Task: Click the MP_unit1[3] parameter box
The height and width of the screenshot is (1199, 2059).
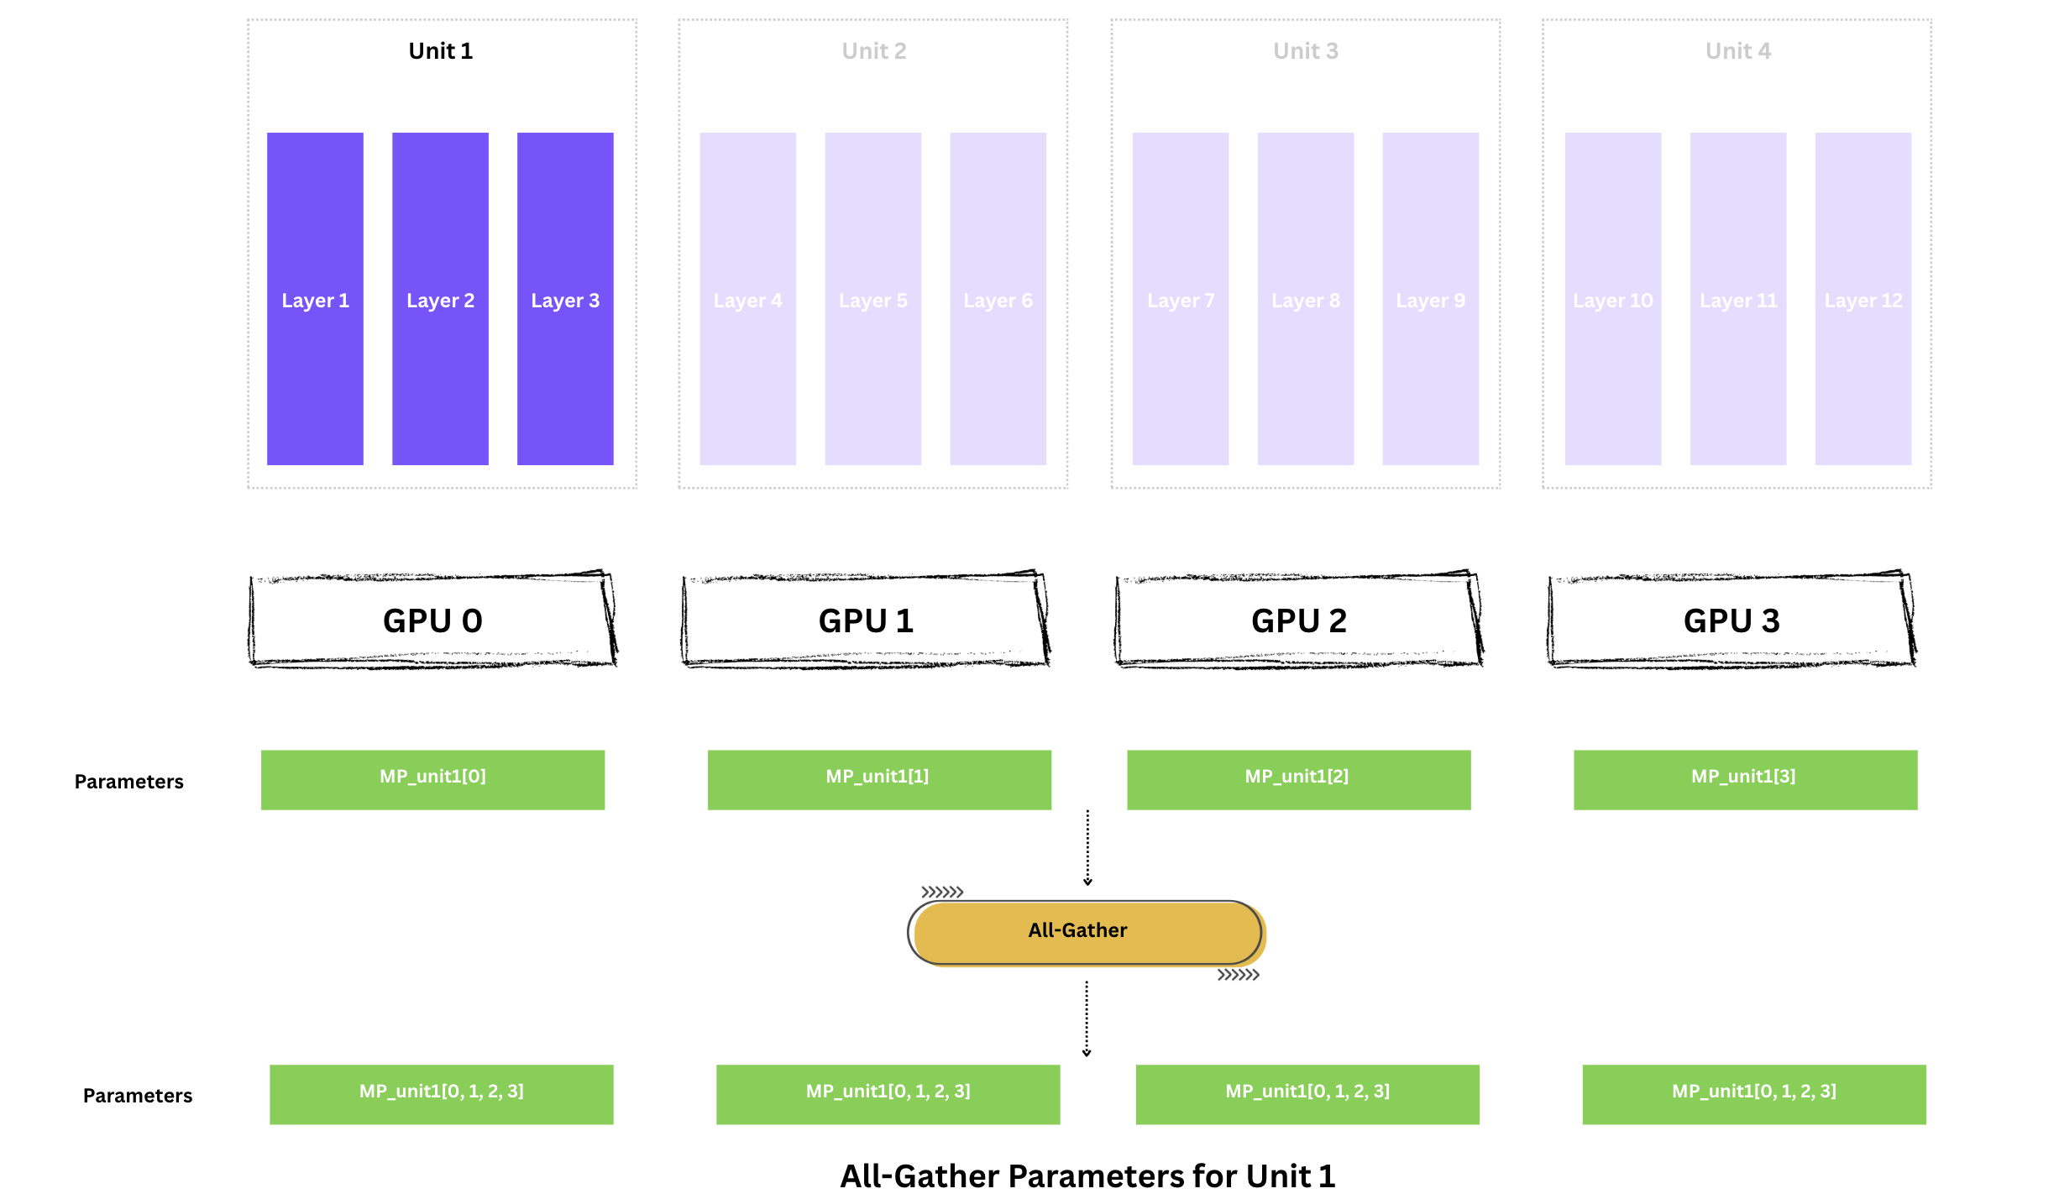Action: coord(1745,779)
